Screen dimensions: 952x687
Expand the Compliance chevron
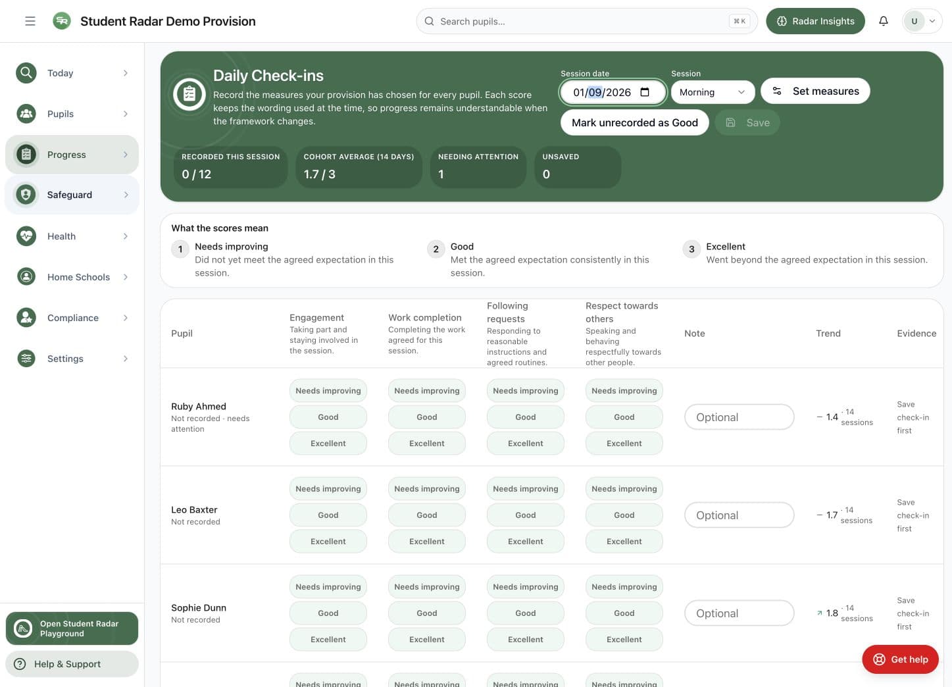(126, 318)
